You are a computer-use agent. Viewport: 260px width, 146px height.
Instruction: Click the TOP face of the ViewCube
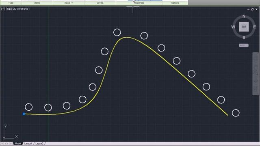tap(244, 27)
